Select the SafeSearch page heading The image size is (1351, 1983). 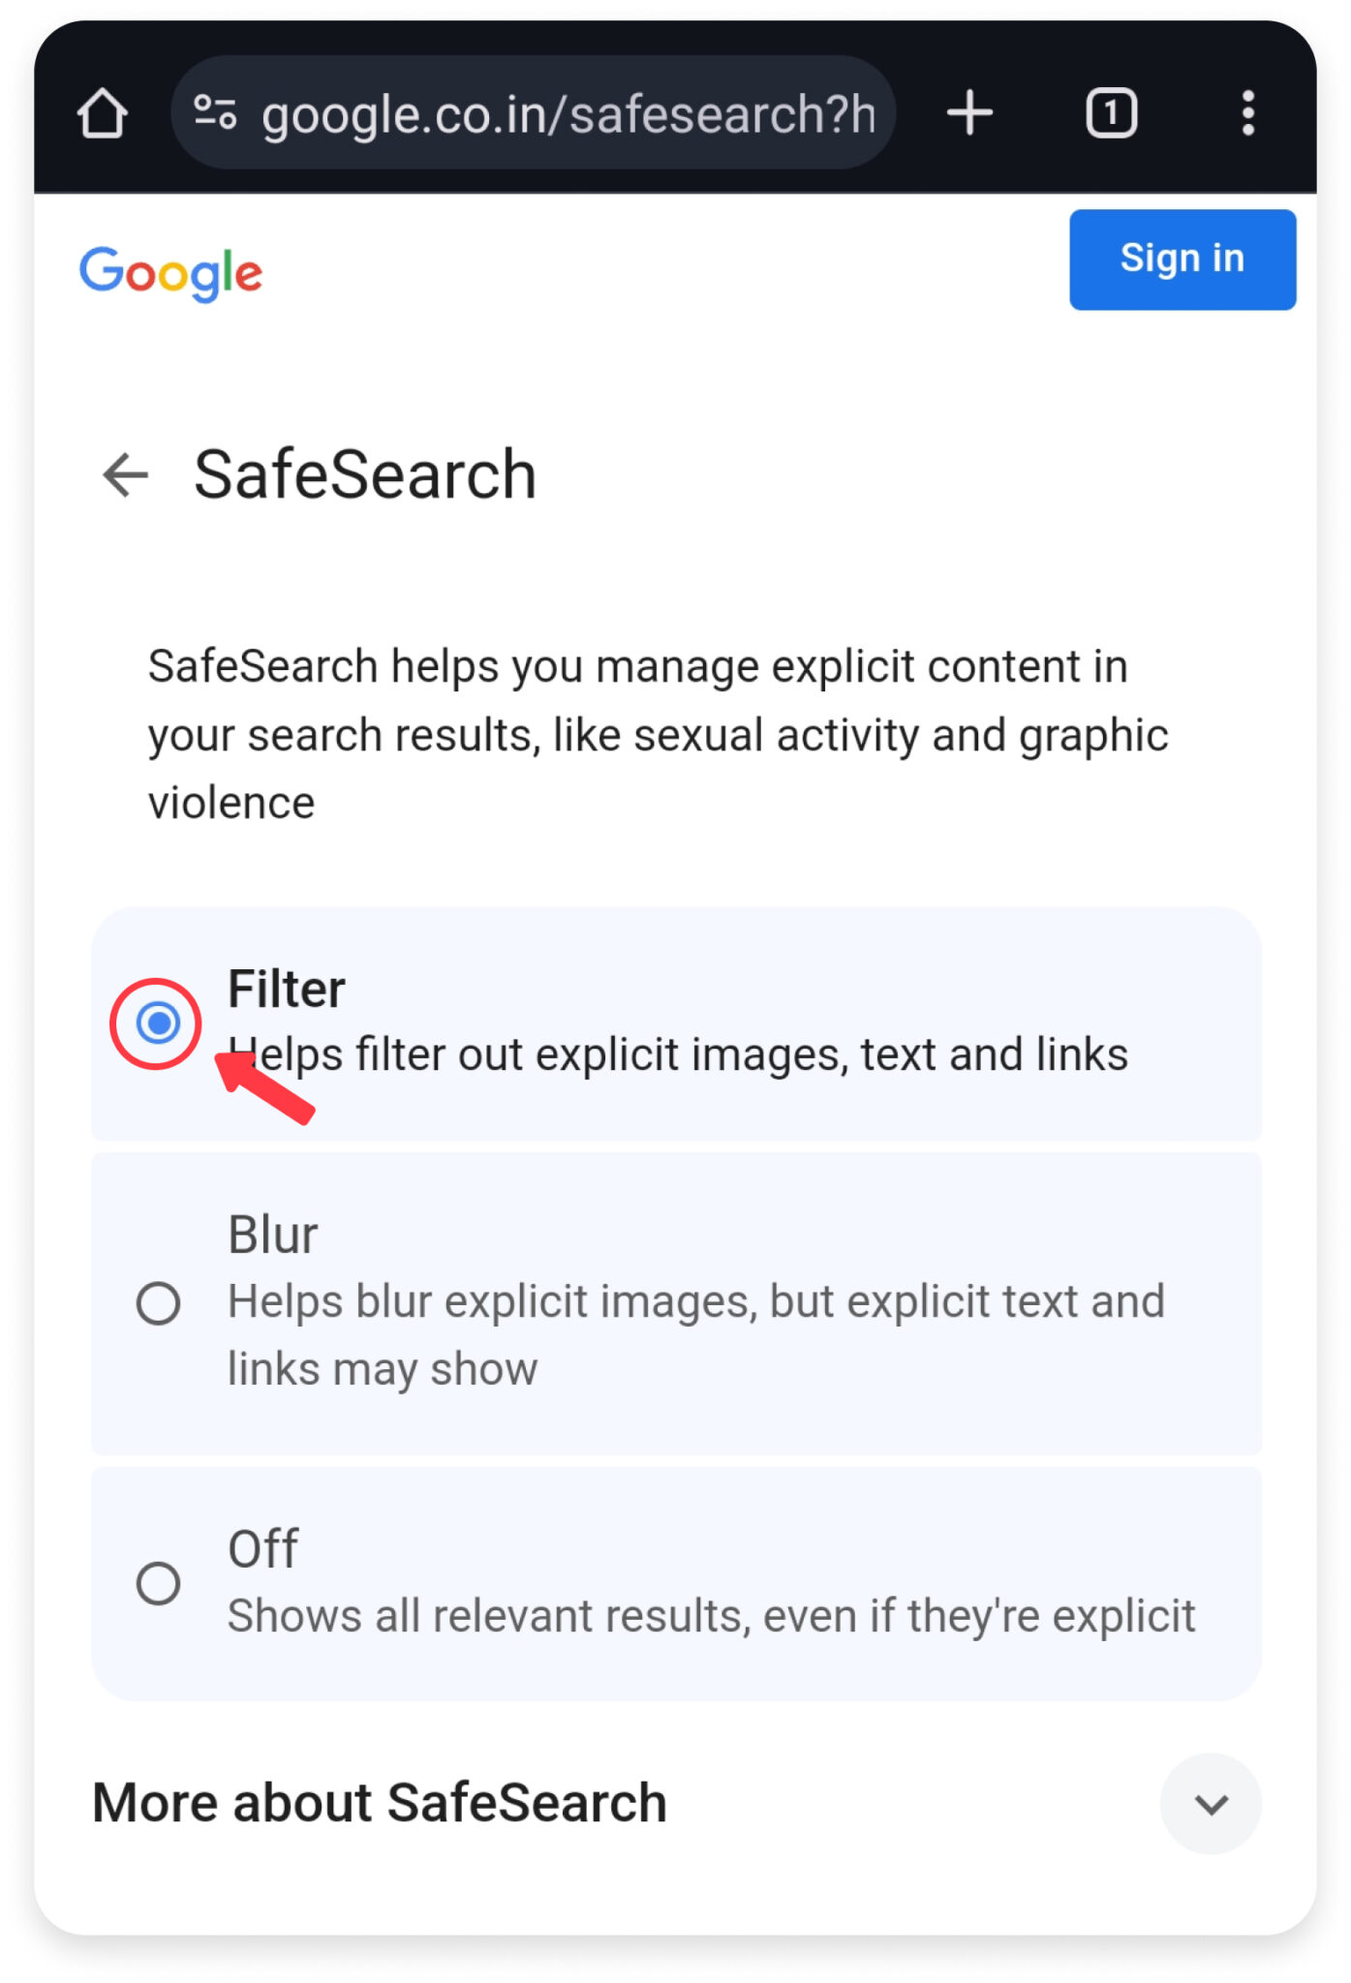click(366, 473)
